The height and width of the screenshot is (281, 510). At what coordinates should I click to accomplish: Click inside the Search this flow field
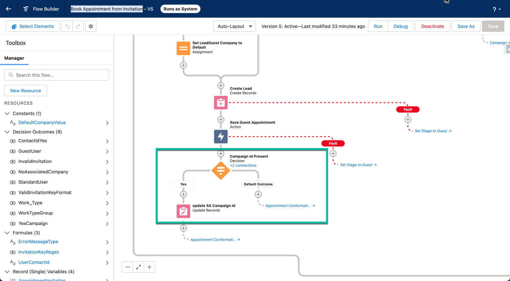(x=56, y=75)
